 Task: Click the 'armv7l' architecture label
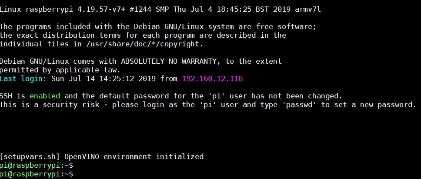tap(307, 10)
